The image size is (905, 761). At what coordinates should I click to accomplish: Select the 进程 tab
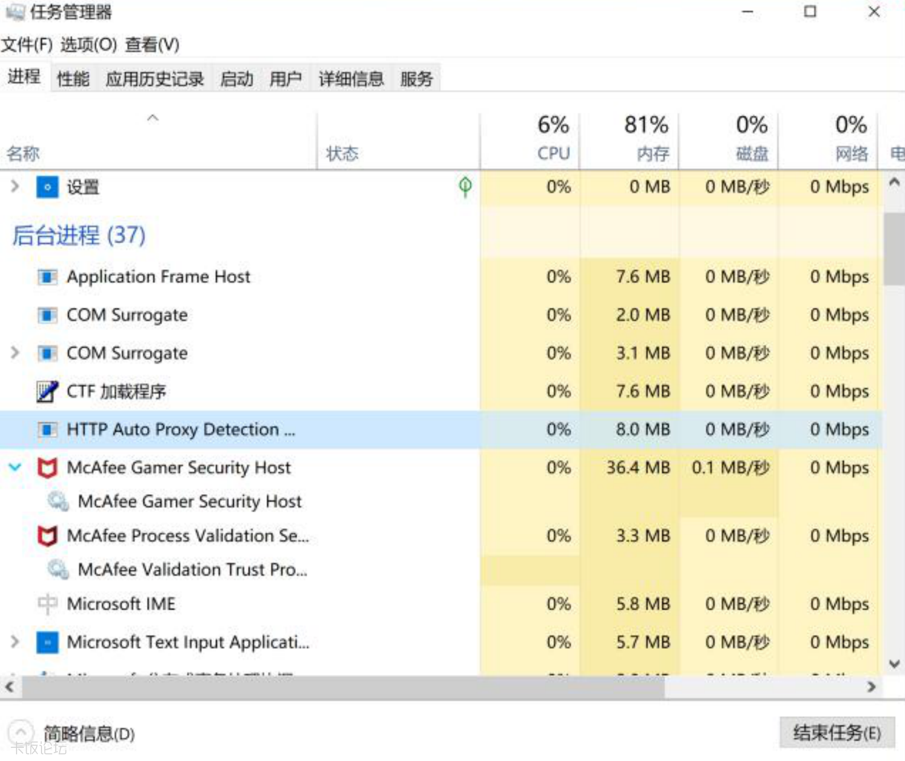(x=24, y=77)
